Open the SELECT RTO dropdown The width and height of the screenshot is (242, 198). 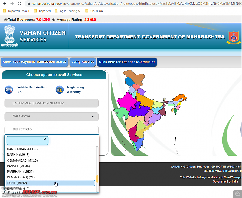coord(51,130)
